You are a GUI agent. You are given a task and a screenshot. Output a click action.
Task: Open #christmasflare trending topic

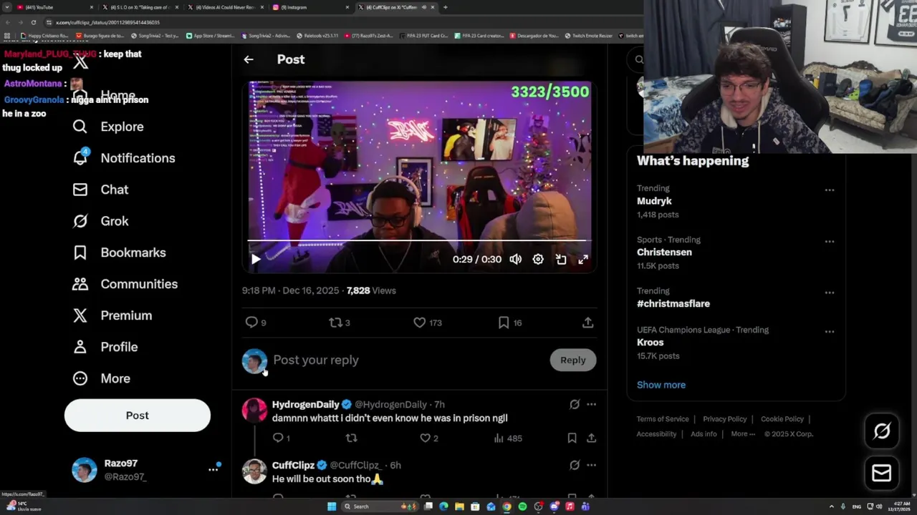(x=673, y=303)
